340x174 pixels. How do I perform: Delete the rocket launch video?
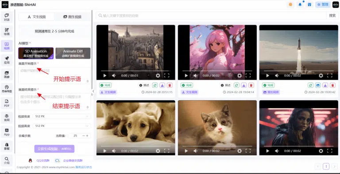(332, 85)
